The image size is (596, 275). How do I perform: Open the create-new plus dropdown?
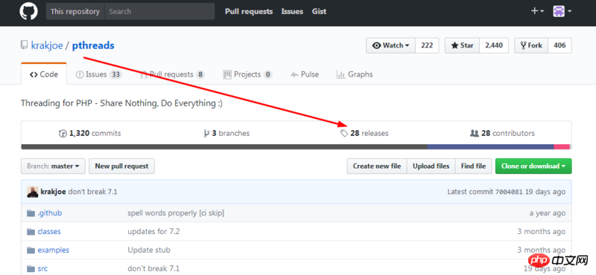(x=537, y=11)
